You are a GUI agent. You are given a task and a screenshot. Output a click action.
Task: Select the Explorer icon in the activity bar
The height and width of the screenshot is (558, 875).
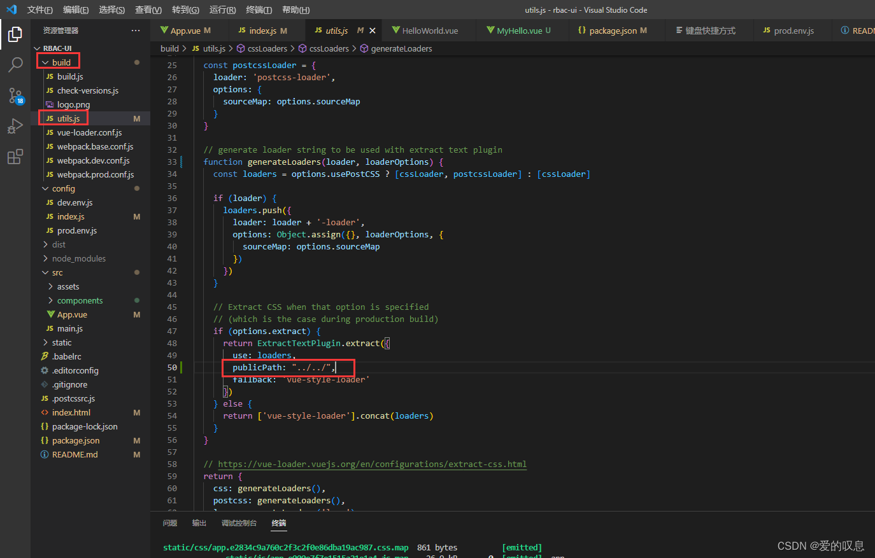tap(15, 35)
